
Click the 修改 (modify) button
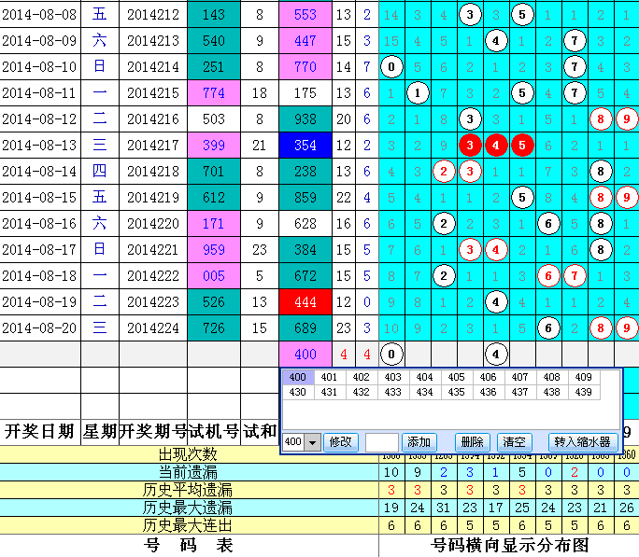coord(341,442)
